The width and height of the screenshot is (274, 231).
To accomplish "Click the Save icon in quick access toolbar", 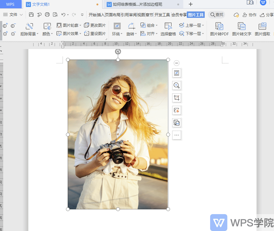I will pyautogui.click(x=31, y=15).
